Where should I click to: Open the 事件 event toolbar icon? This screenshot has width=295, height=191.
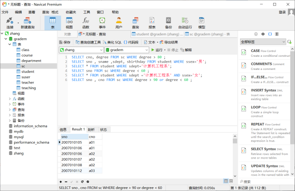102,23
